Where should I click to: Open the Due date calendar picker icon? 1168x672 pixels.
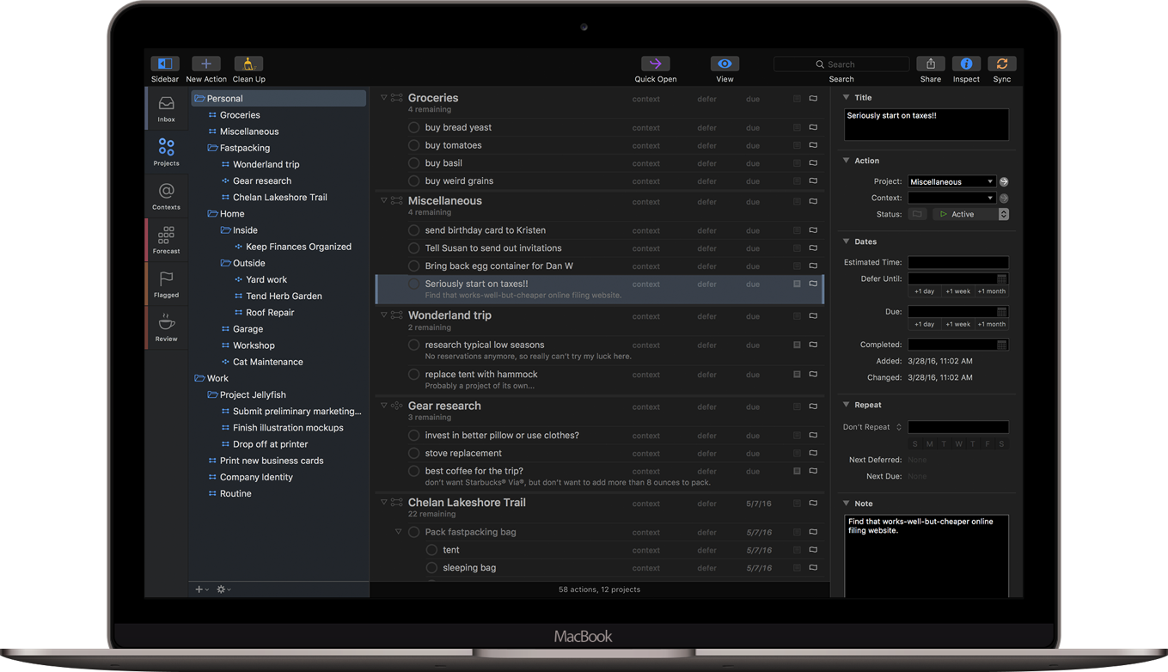1002,312
